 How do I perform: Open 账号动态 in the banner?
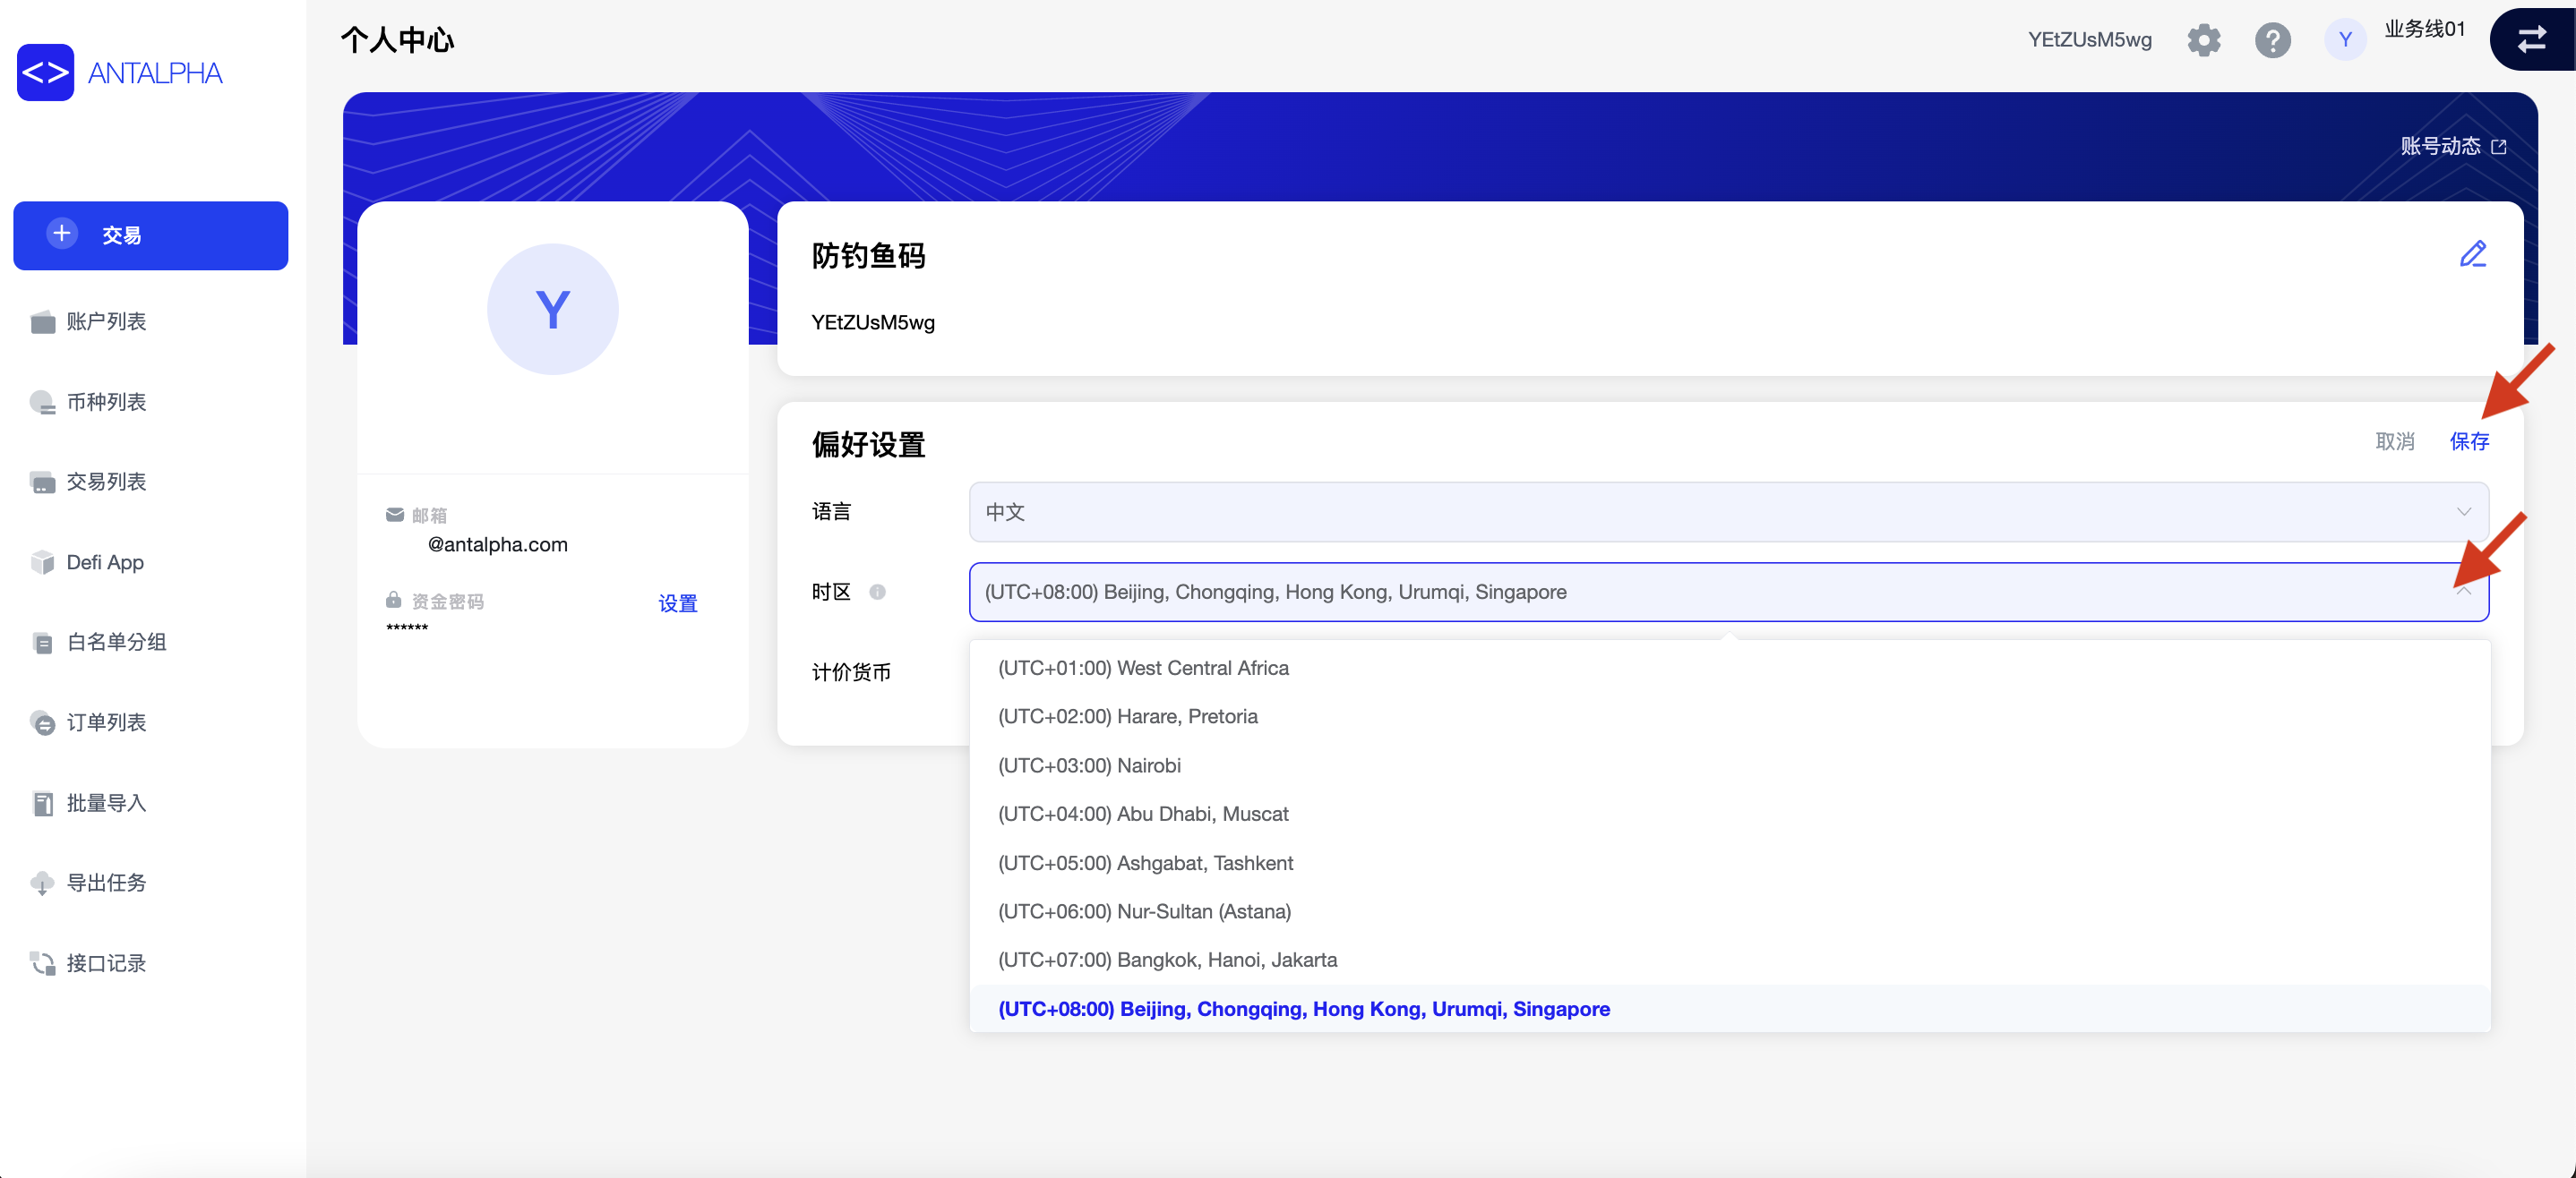[x=2441, y=146]
